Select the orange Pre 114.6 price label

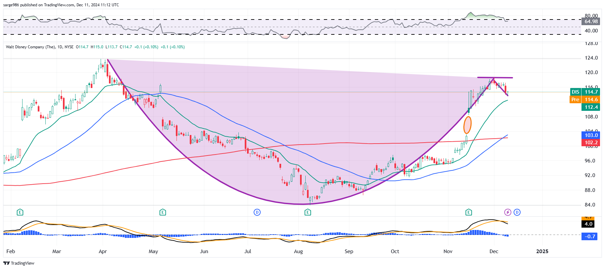(585, 100)
